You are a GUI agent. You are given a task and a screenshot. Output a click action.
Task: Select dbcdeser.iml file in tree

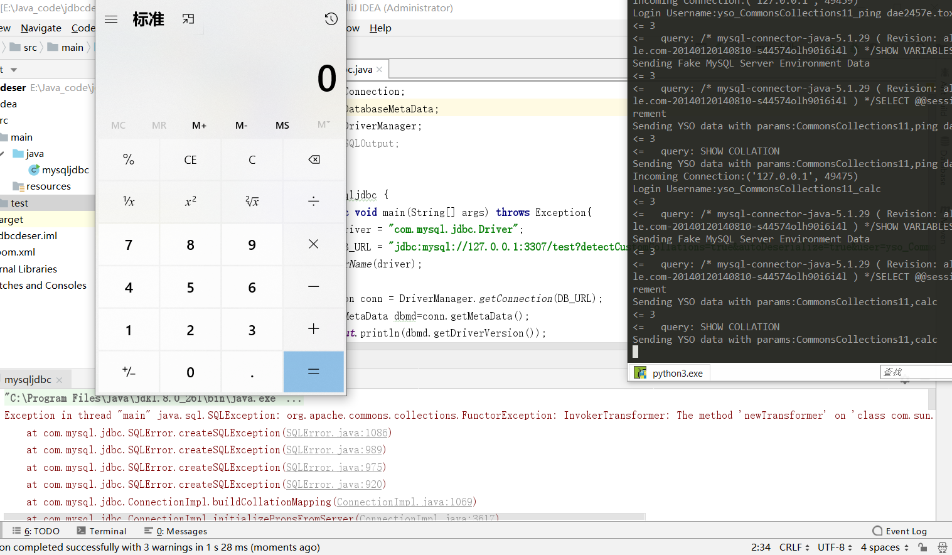point(29,235)
